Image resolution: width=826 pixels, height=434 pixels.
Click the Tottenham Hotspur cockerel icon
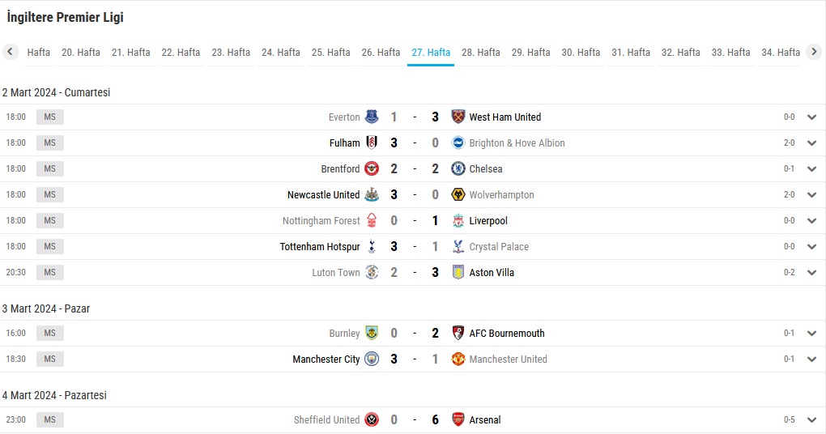[x=372, y=246]
